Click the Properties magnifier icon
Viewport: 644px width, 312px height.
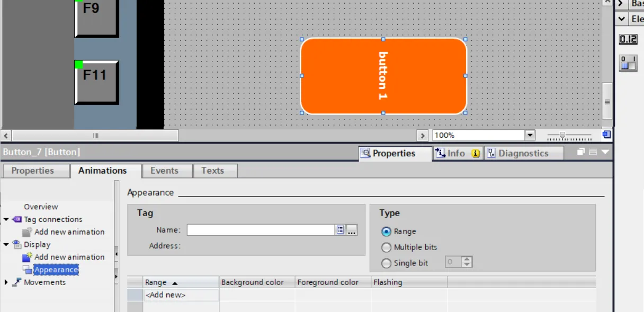(365, 153)
